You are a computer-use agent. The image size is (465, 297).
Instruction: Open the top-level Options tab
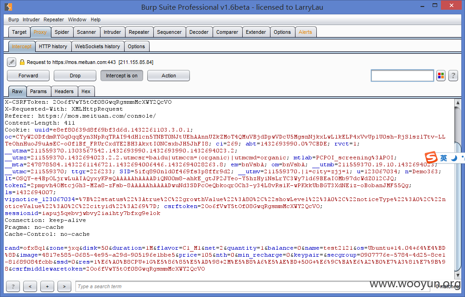[283, 32]
